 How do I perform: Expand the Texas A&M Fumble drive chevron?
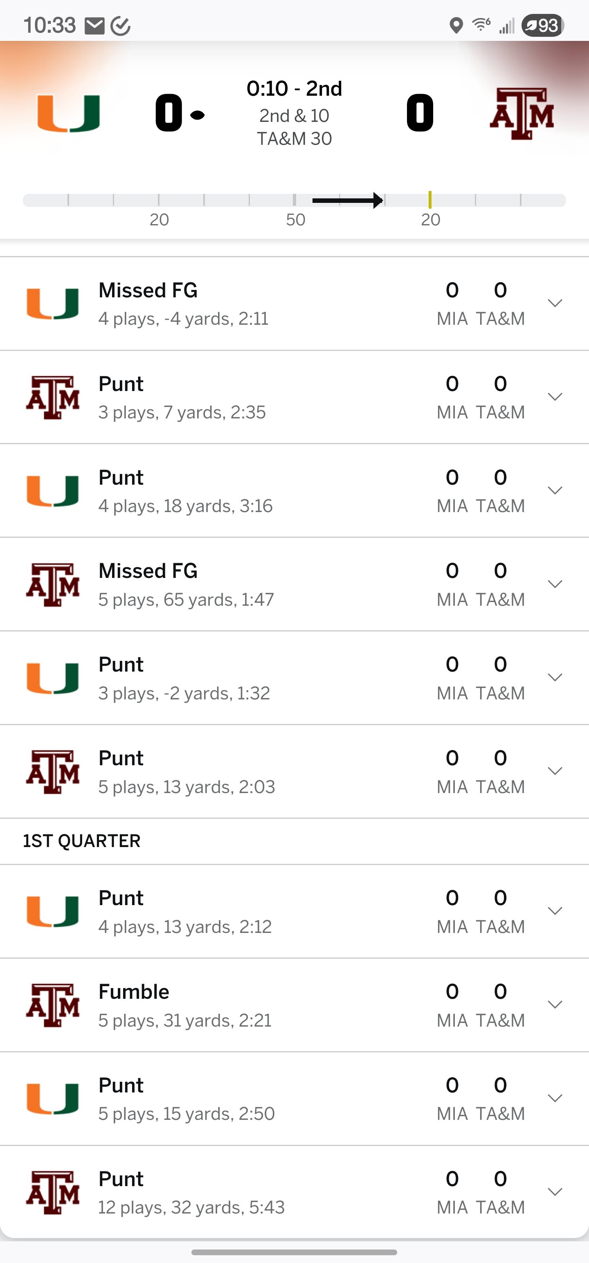tap(555, 1005)
